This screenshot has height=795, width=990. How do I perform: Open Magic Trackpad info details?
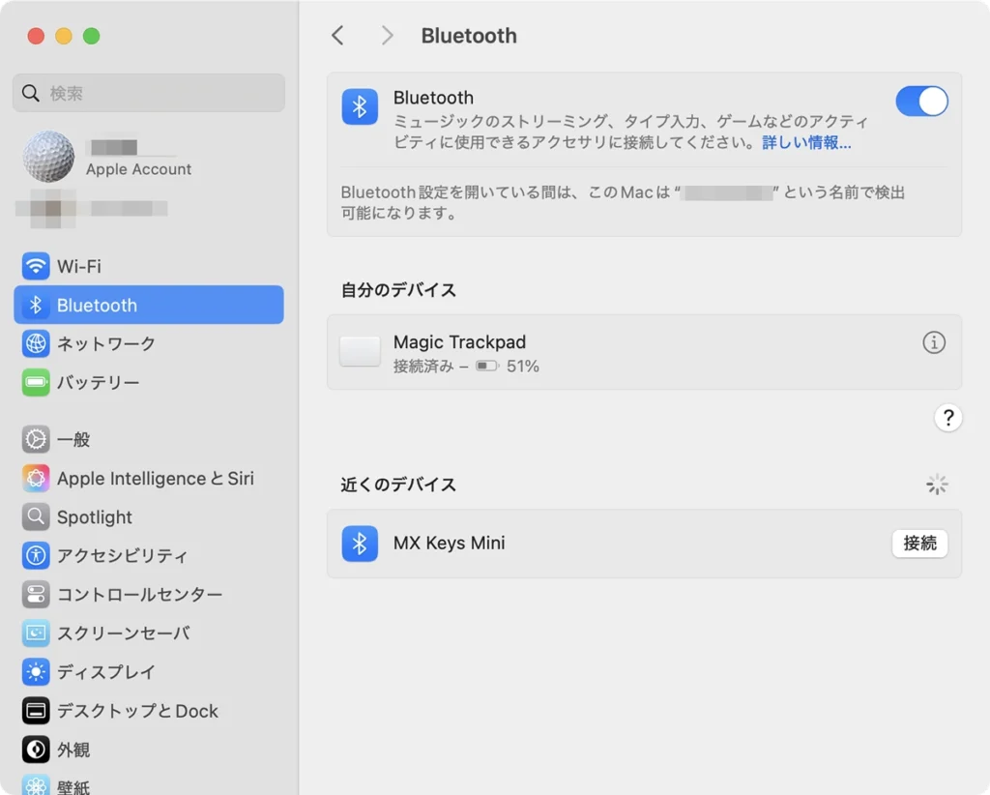[x=934, y=343]
